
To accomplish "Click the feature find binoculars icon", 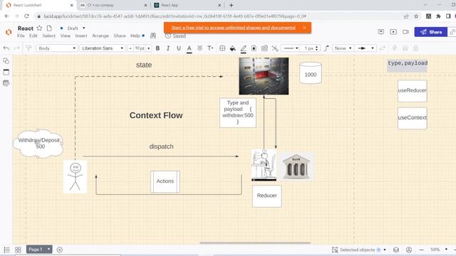I will [153, 36].
